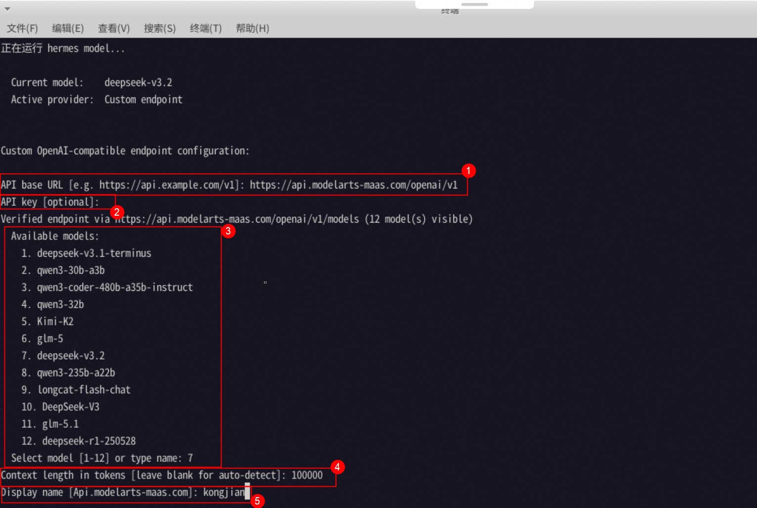
Task: Click model entry qwen3-coder-480b-a35b-instruct
Action: (x=115, y=287)
